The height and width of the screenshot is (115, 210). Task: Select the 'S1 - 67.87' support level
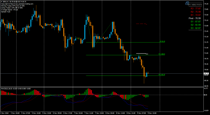tap(196, 21)
